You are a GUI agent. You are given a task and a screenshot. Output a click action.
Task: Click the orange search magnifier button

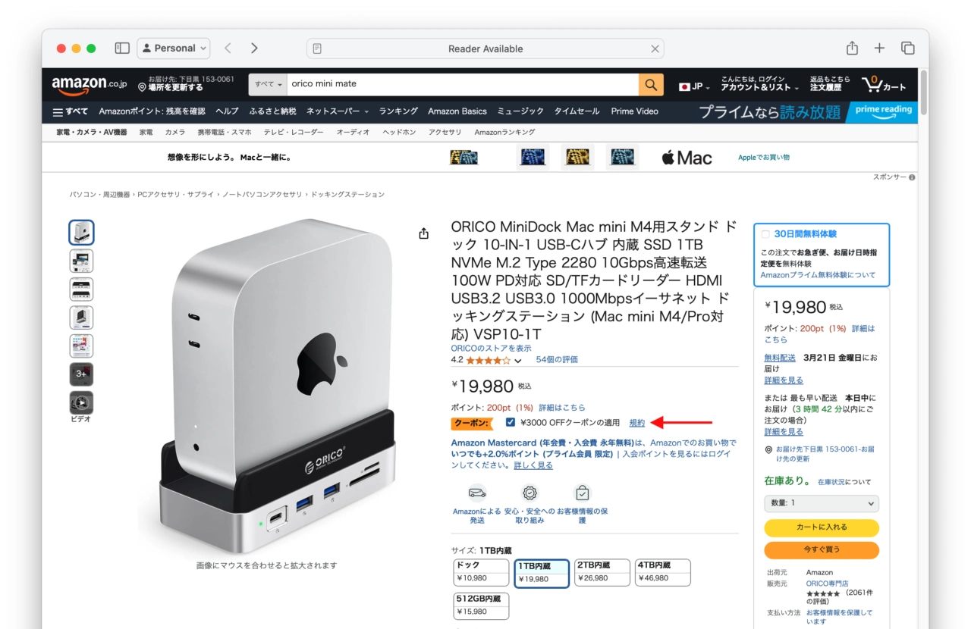click(x=651, y=84)
